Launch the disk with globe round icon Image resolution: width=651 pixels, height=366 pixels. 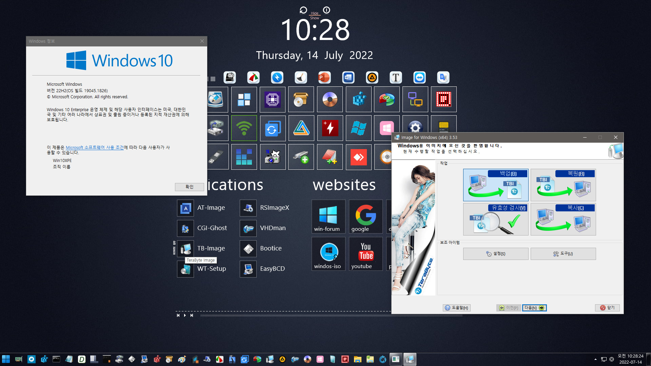point(230,78)
